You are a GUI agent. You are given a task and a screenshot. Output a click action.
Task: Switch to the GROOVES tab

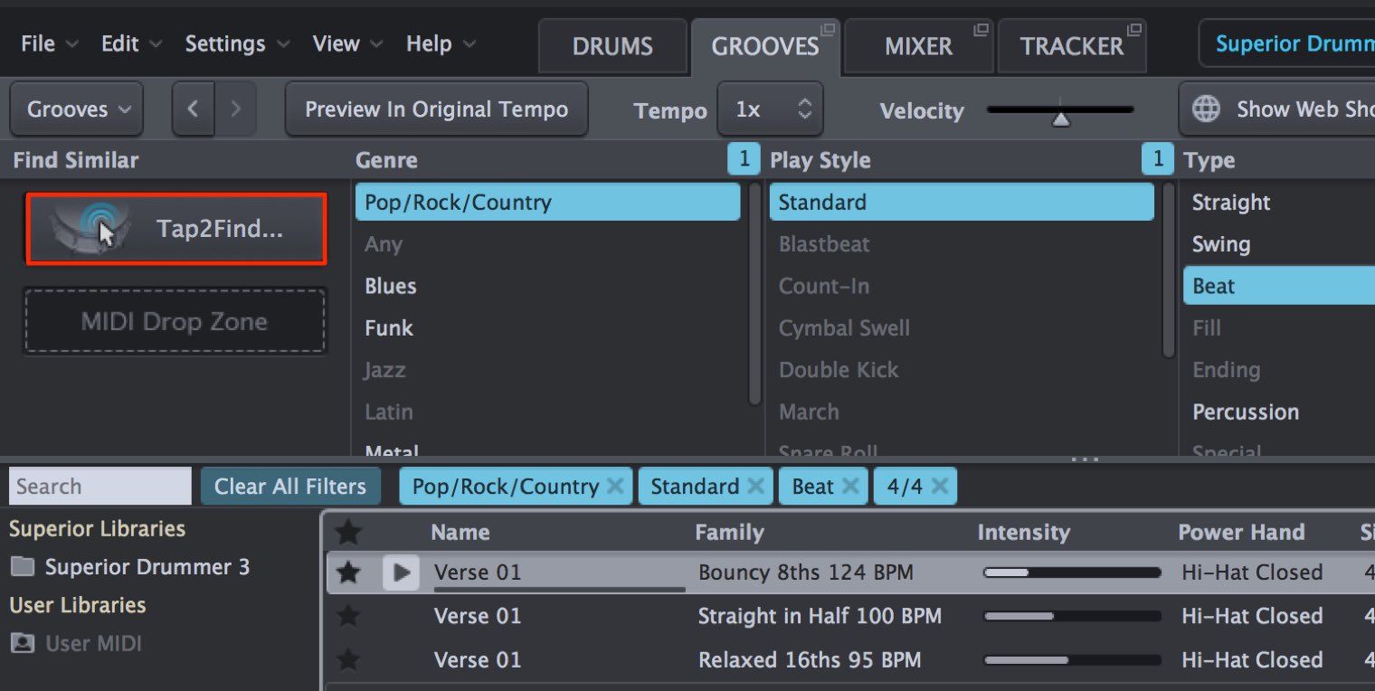(765, 46)
